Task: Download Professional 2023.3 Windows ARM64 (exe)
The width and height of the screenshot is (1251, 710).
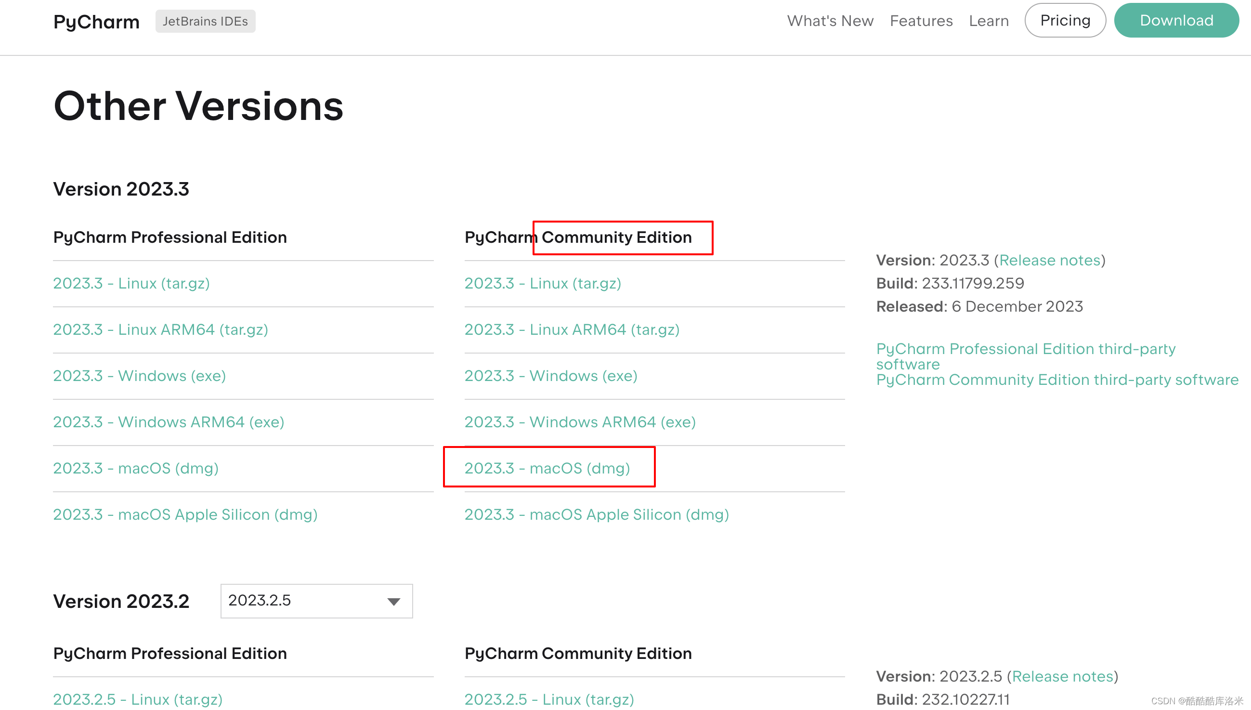Action: tap(169, 422)
